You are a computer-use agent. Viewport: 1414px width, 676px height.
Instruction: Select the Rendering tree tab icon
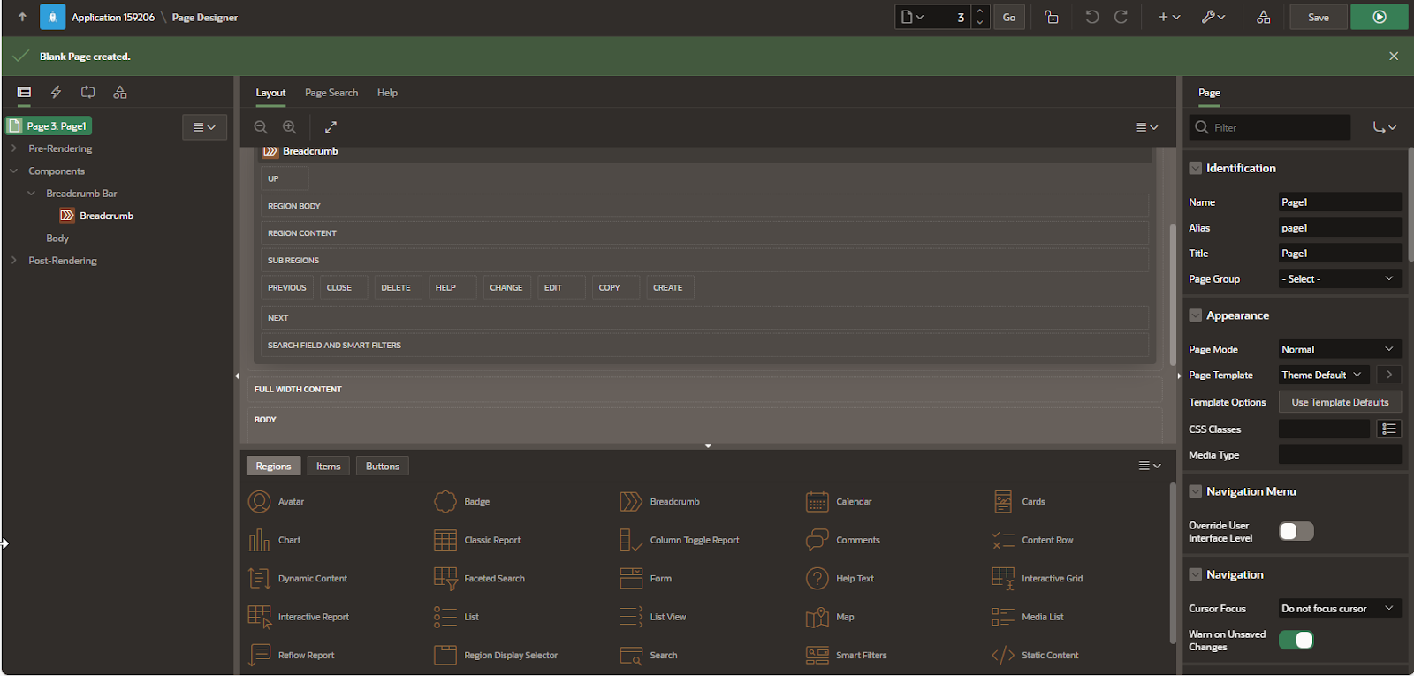(x=24, y=92)
